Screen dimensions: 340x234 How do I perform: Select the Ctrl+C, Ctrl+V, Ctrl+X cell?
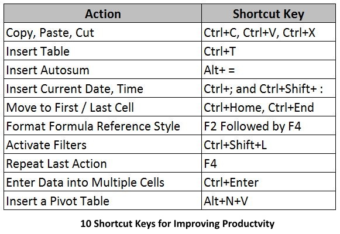(269, 32)
